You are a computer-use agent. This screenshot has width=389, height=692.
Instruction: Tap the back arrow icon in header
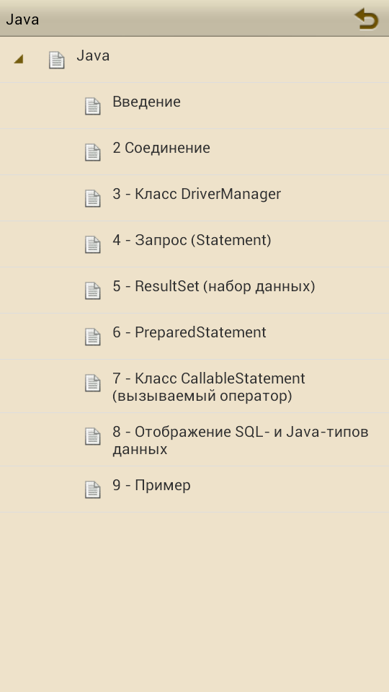pos(367,19)
